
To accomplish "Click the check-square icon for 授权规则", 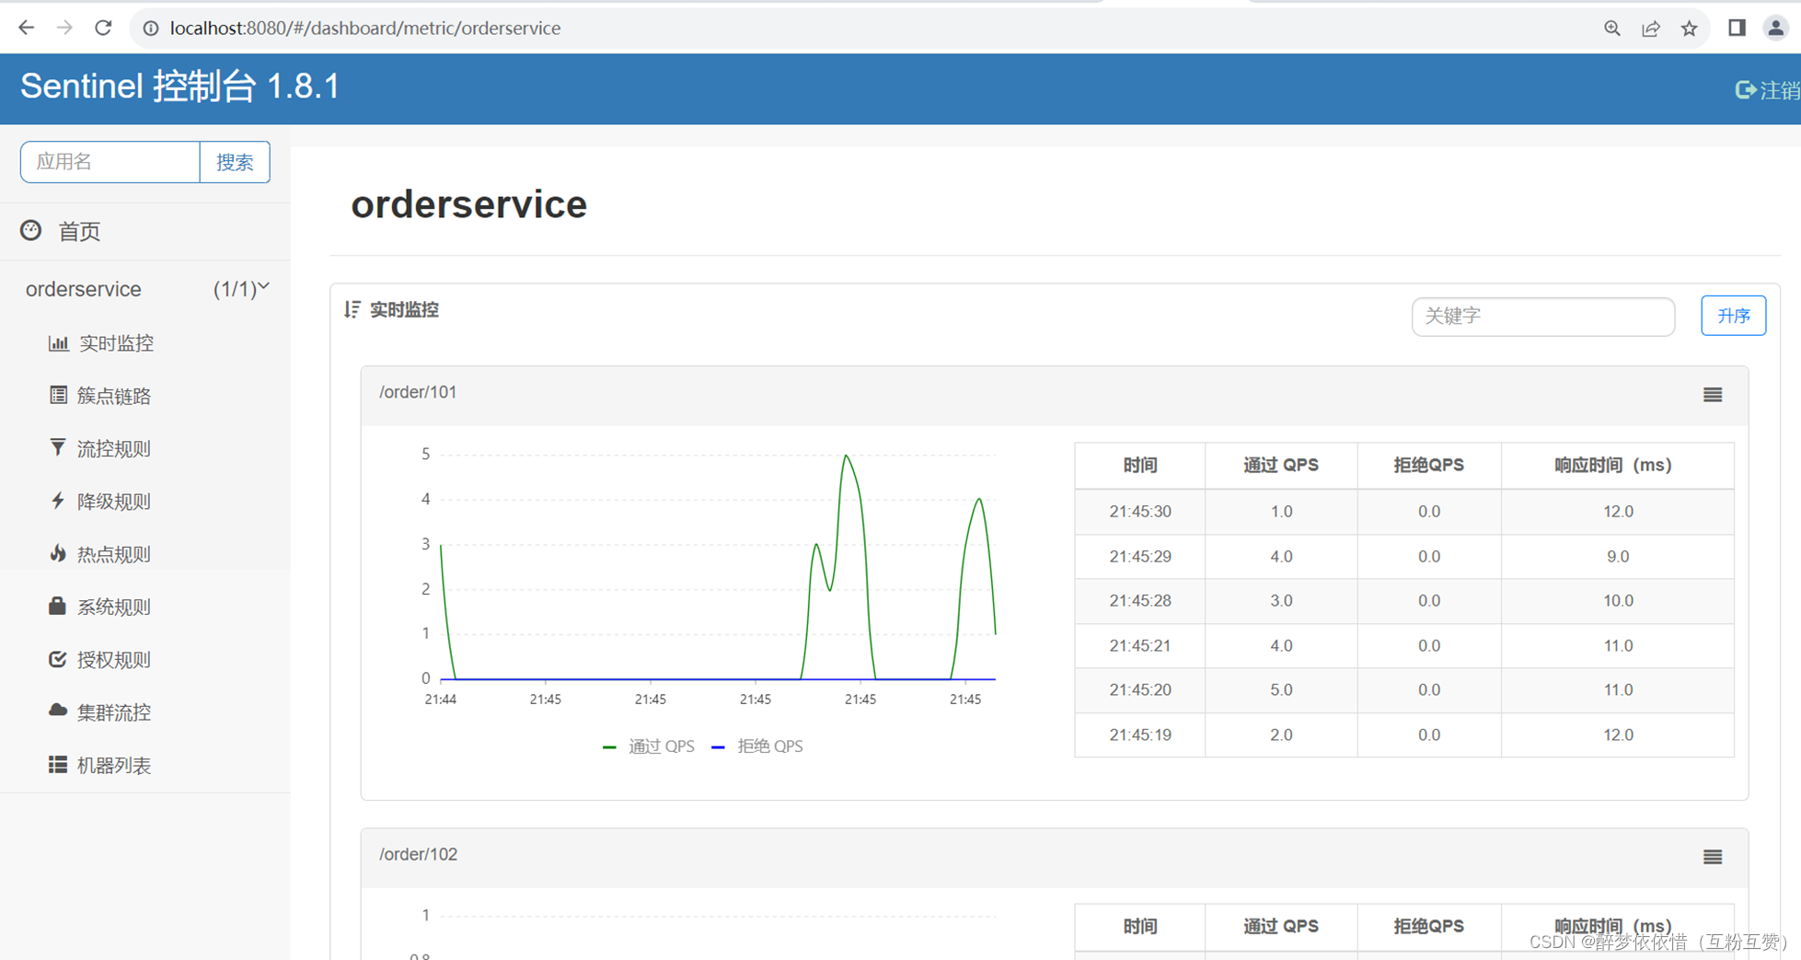I will (x=57, y=659).
